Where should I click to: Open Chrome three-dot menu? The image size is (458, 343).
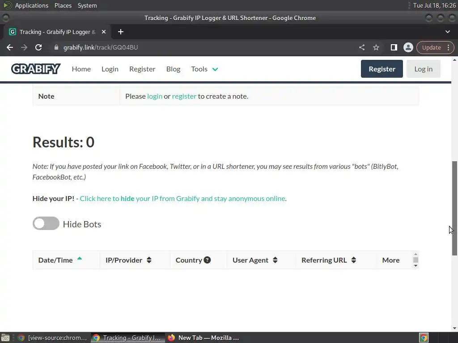pyautogui.click(x=448, y=47)
